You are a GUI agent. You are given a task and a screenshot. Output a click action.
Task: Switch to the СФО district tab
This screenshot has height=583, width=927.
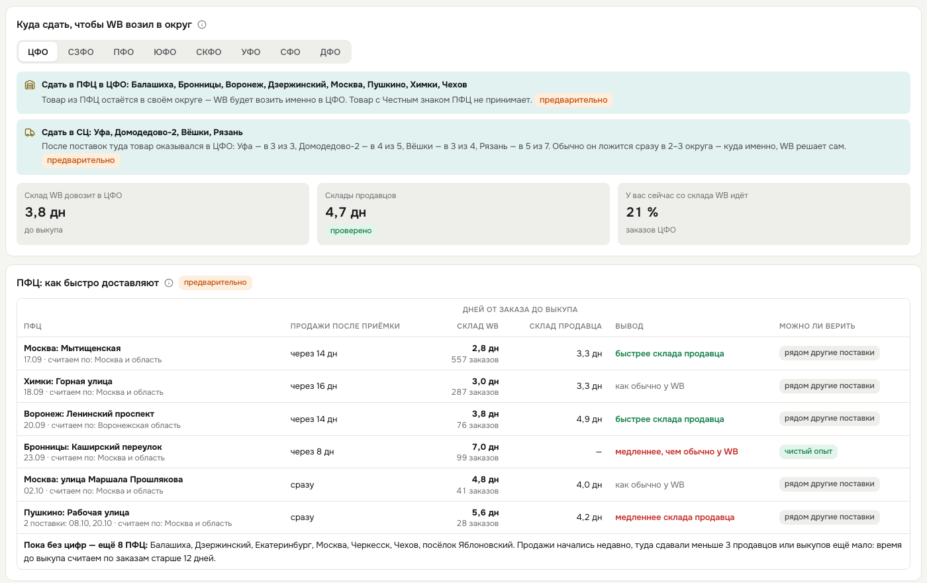[x=290, y=52]
